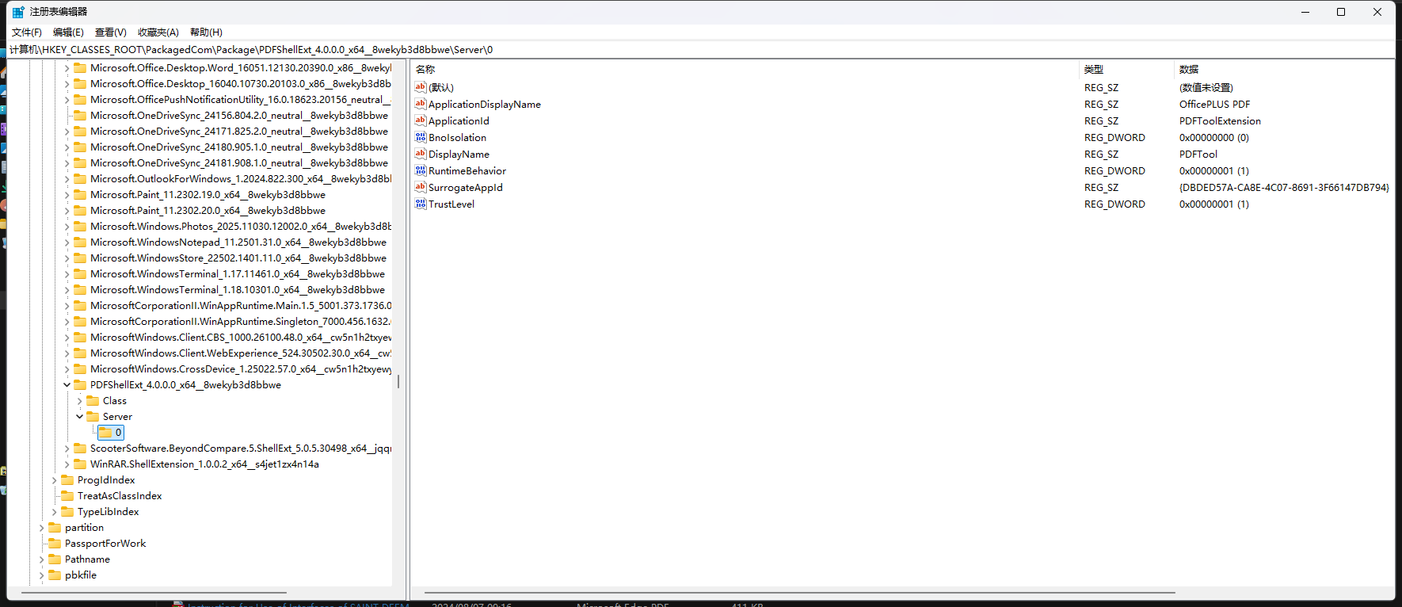Viewport: 1402px width, 607px height.
Task: Expand the Class key
Action: pyautogui.click(x=79, y=400)
